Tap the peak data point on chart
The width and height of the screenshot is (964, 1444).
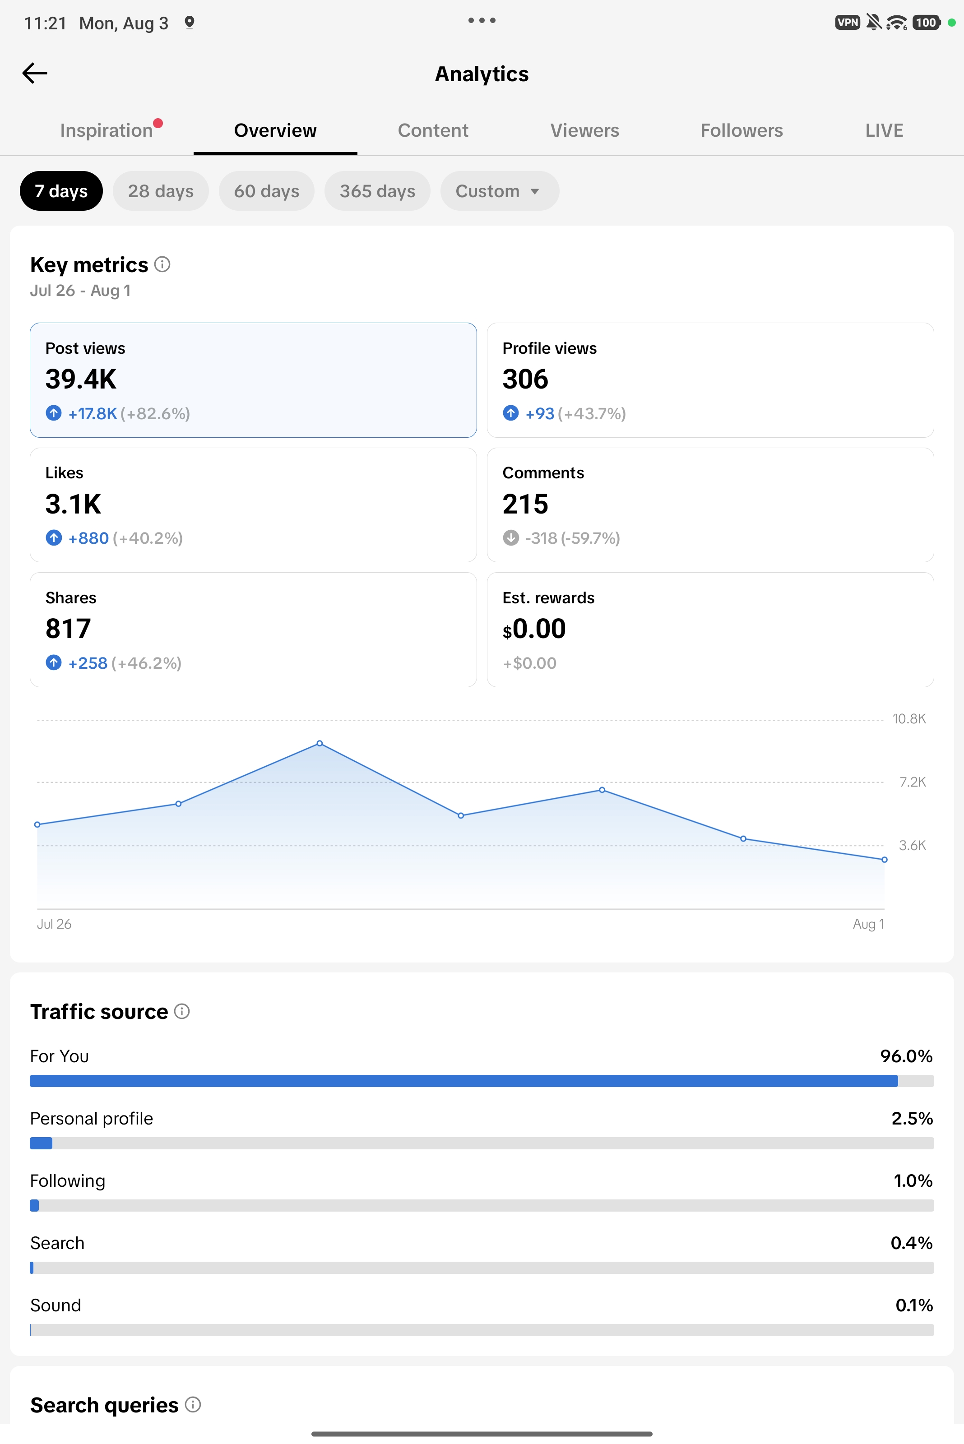point(320,743)
